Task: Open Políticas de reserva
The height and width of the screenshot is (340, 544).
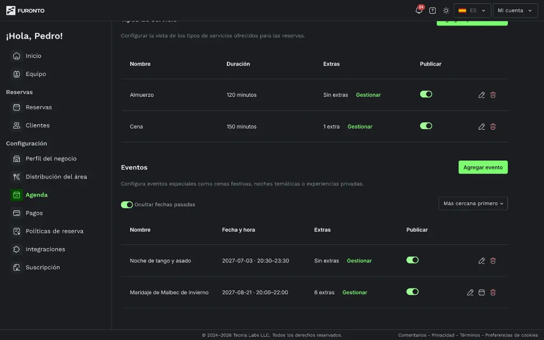Action: coord(55,231)
